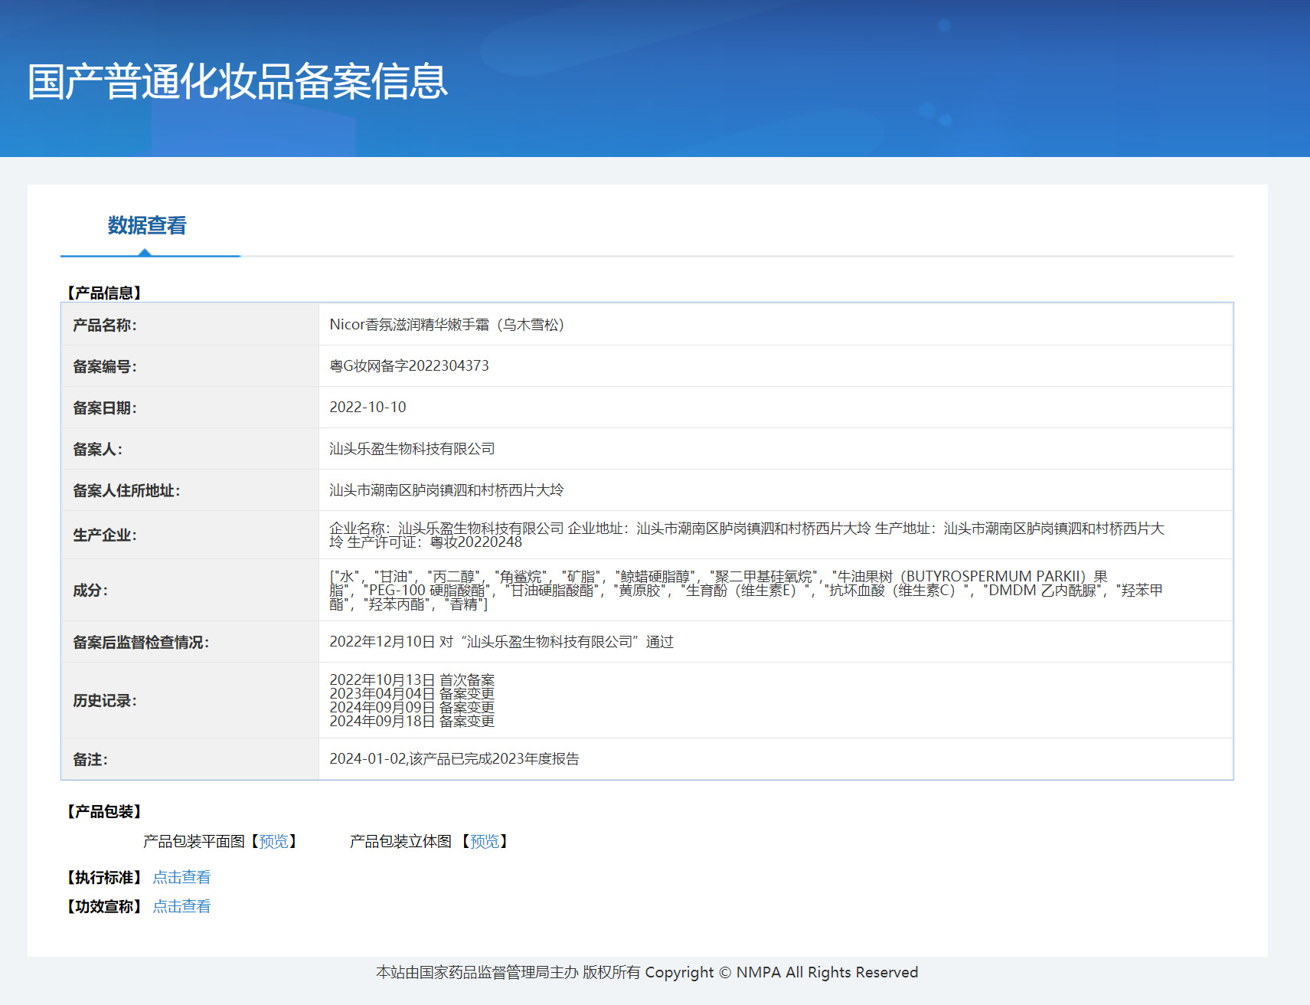Select history entry 2024年09月18日 备案变更
1310x1005 pixels.
point(412,721)
